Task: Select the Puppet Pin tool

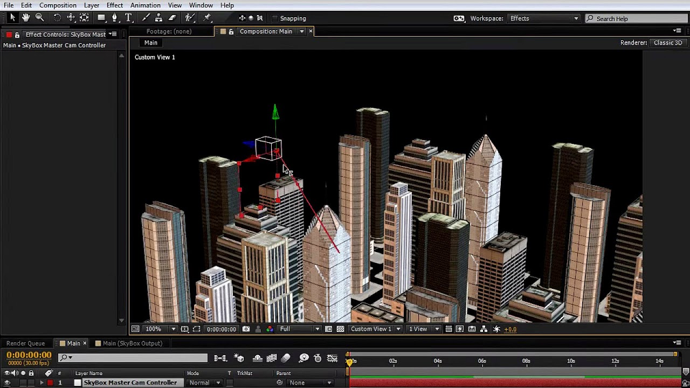Action: pyautogui.click(x=206, y=17)
